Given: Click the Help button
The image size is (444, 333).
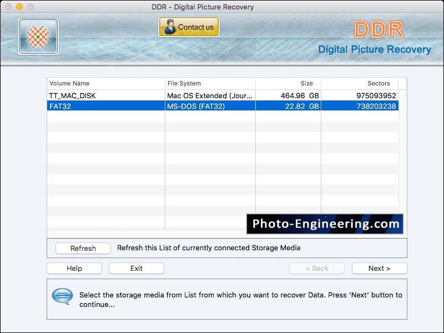Looking at the screenshot, I should (74, 268).
